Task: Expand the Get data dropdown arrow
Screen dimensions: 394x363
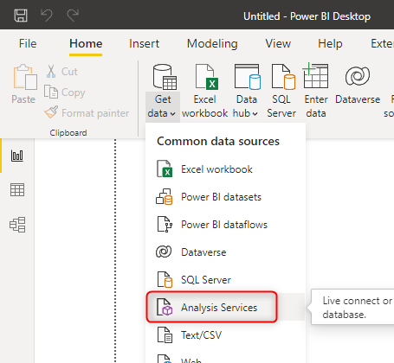Action: point(172,114)
